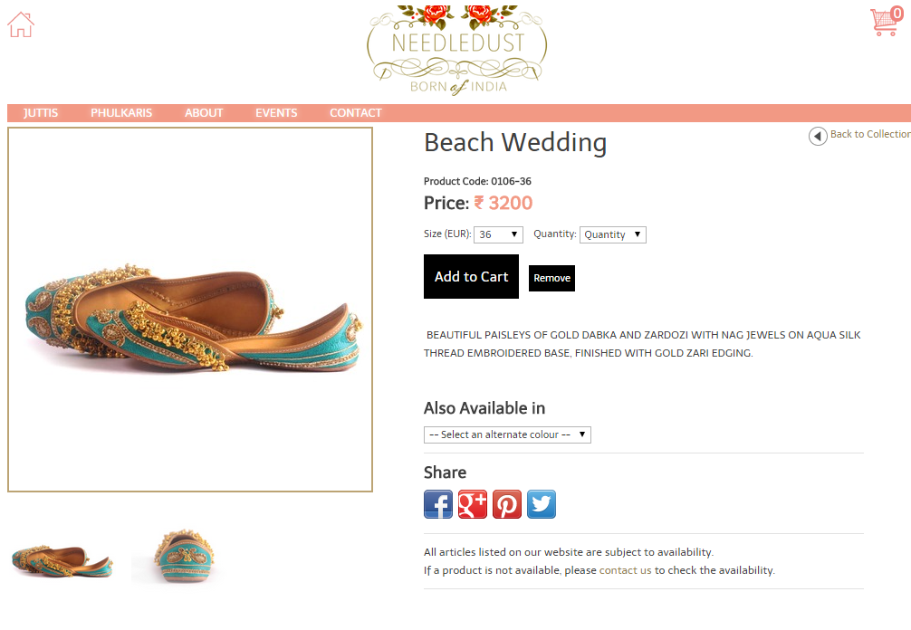The width and height of the screenshot is (911, 630).
Task: Share on Google Plus
Action: [x=473, y=504]
